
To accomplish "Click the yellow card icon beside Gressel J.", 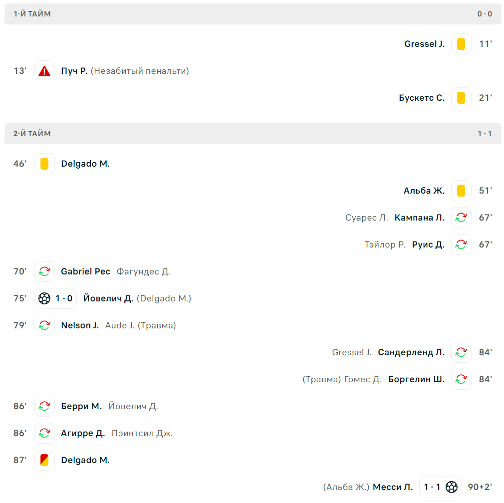I will (x=461, y=44).
